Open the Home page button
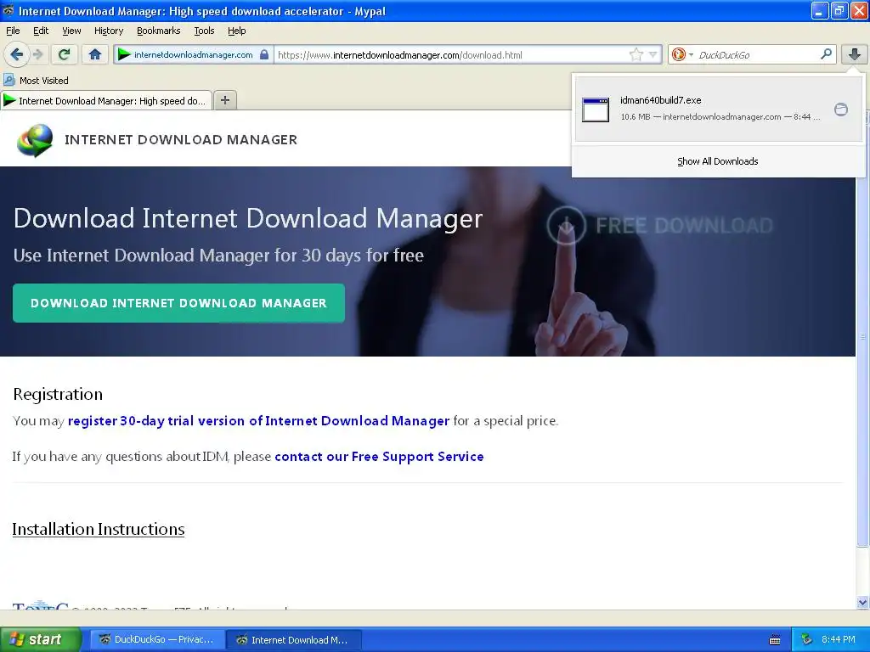 click(x=95, y=54)
